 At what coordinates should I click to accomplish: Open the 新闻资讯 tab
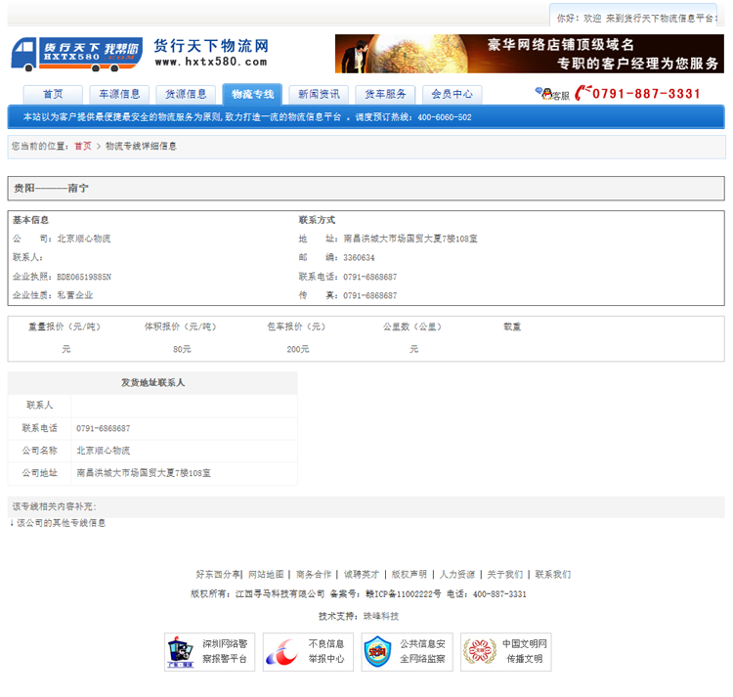pos(319,95)
